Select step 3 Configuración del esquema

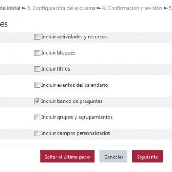pos(61,8)
